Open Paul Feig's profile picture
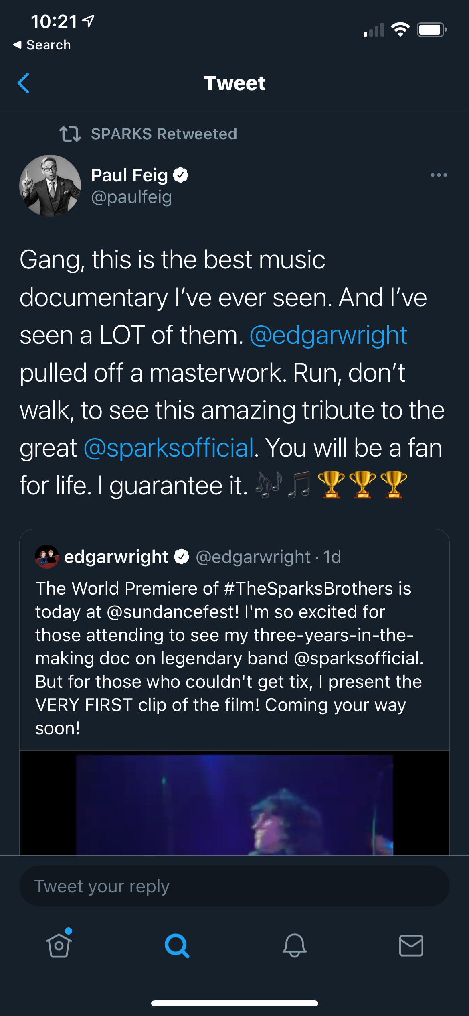The height and width of the screenshot is (1016, 469). tap(50, 186)
